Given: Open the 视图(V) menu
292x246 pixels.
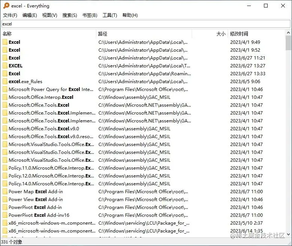Looking at the screenshot, I should [x=49, y=15].
